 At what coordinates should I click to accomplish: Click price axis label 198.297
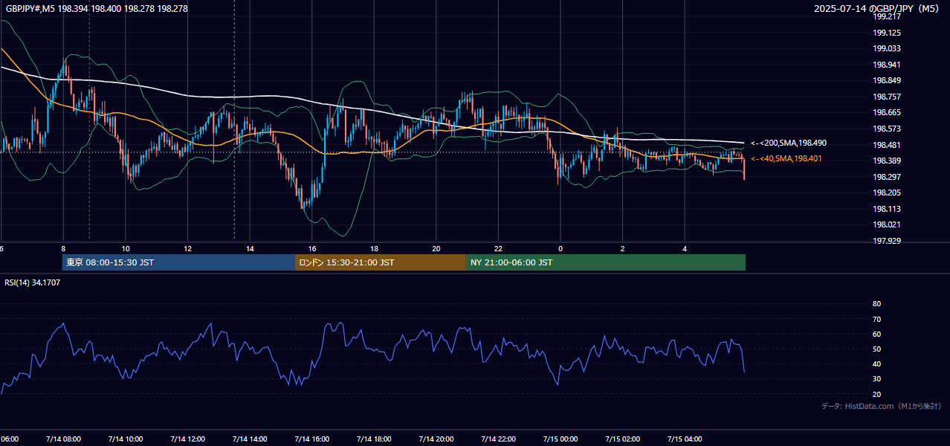coord(887,177)
